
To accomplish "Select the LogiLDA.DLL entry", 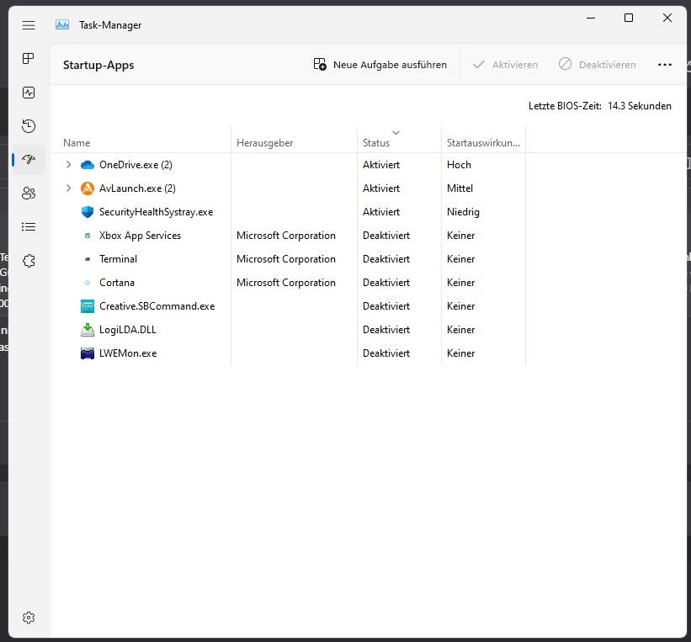I will (x=128, y=330).
